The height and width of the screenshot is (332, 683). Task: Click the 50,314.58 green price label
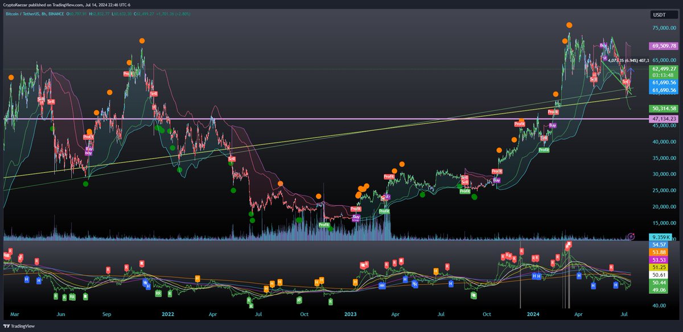[x=663, y=109]
